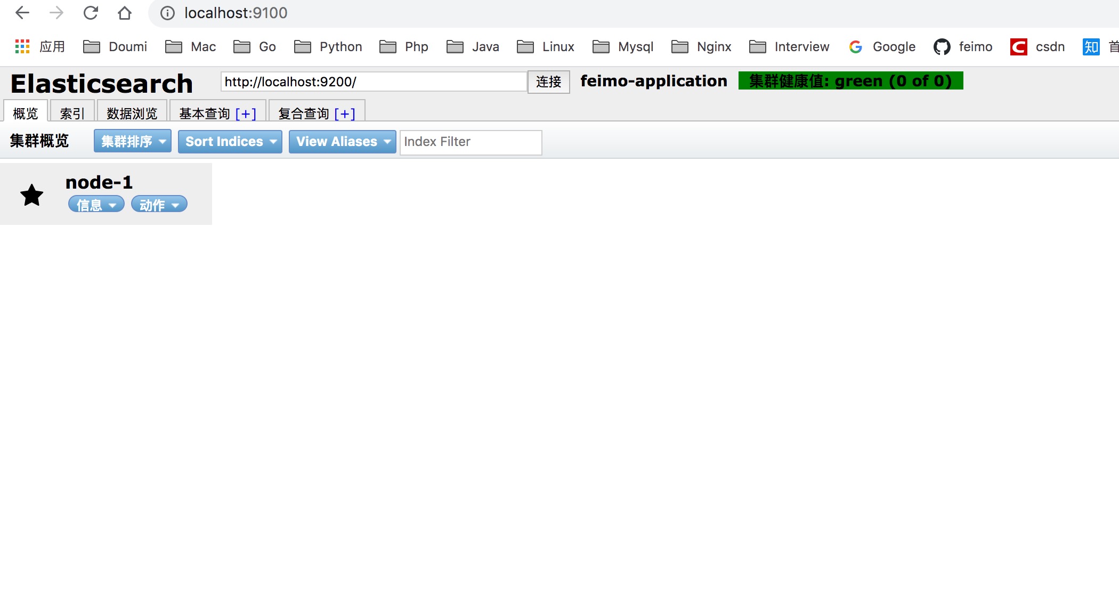Viewport: 1119px width, 600px height.
Task: Open the Google bookmark
Action: click(882, 47)
